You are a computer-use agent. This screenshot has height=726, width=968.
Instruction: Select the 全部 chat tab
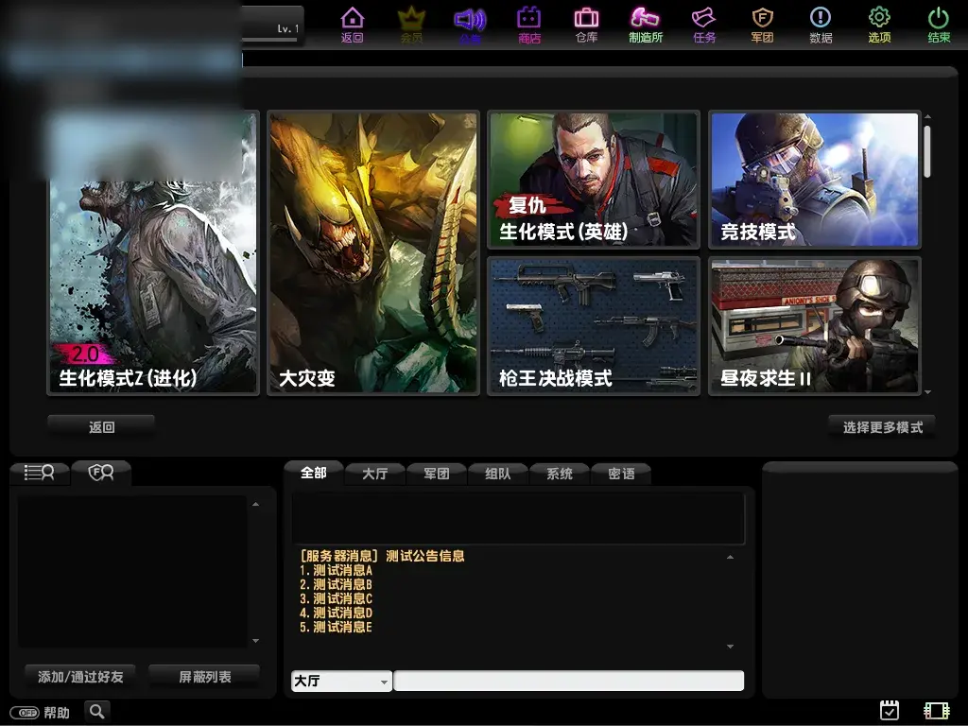pos(313,473)
